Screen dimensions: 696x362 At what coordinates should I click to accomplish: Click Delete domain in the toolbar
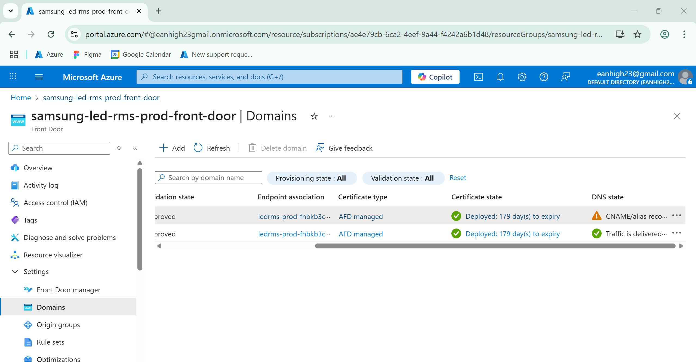click(278, 148)
